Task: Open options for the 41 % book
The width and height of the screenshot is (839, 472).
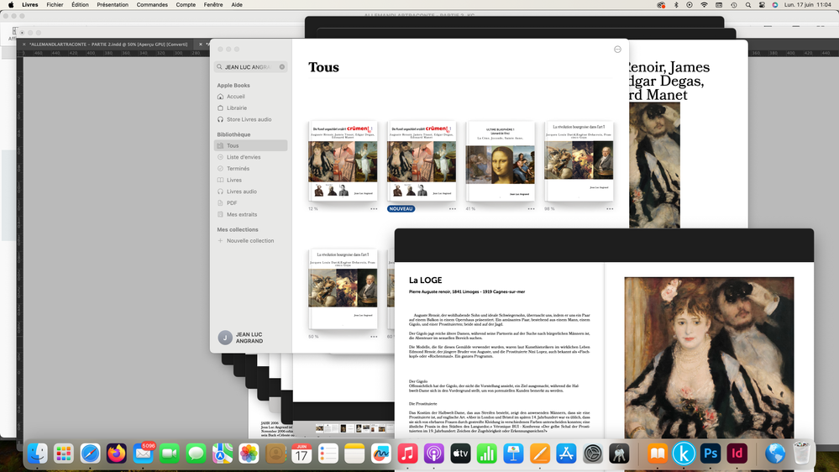Action: point(532,209)
